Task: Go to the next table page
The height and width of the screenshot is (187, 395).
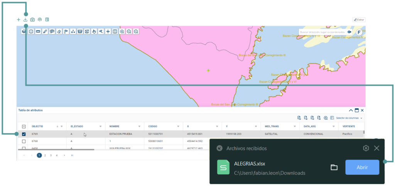Action: pyautogui.click(x=64, y=155)
